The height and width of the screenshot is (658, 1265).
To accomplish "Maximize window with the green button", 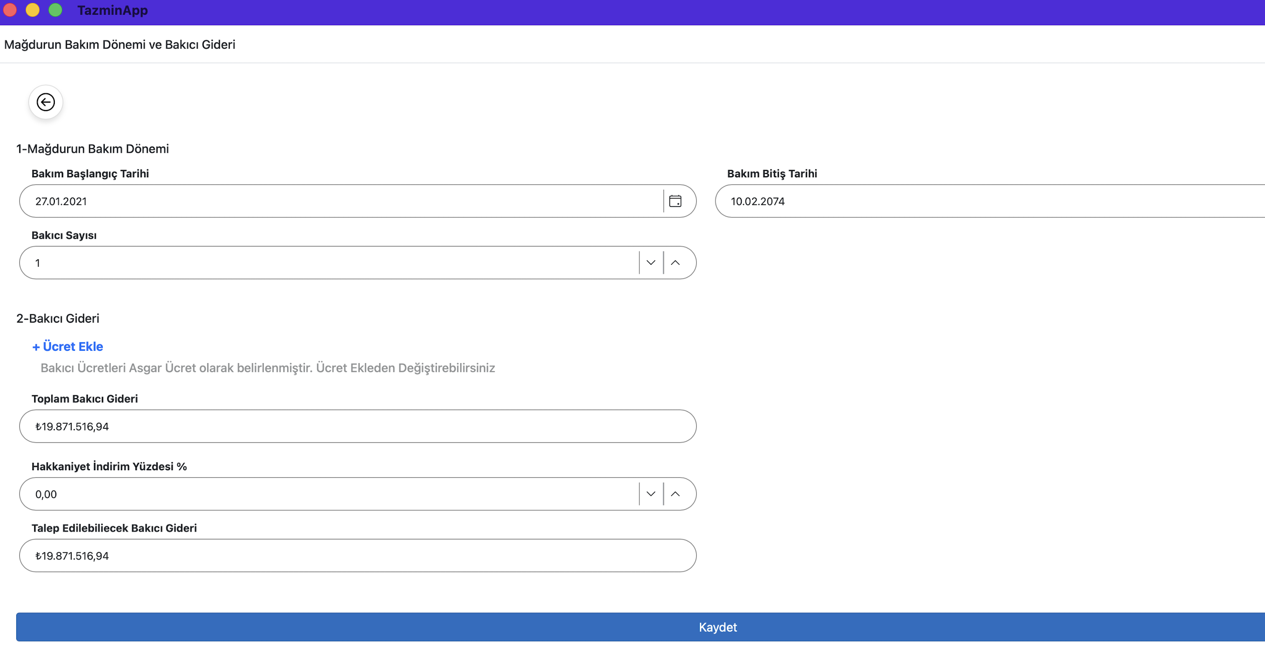I will click(x=55, y=10).
